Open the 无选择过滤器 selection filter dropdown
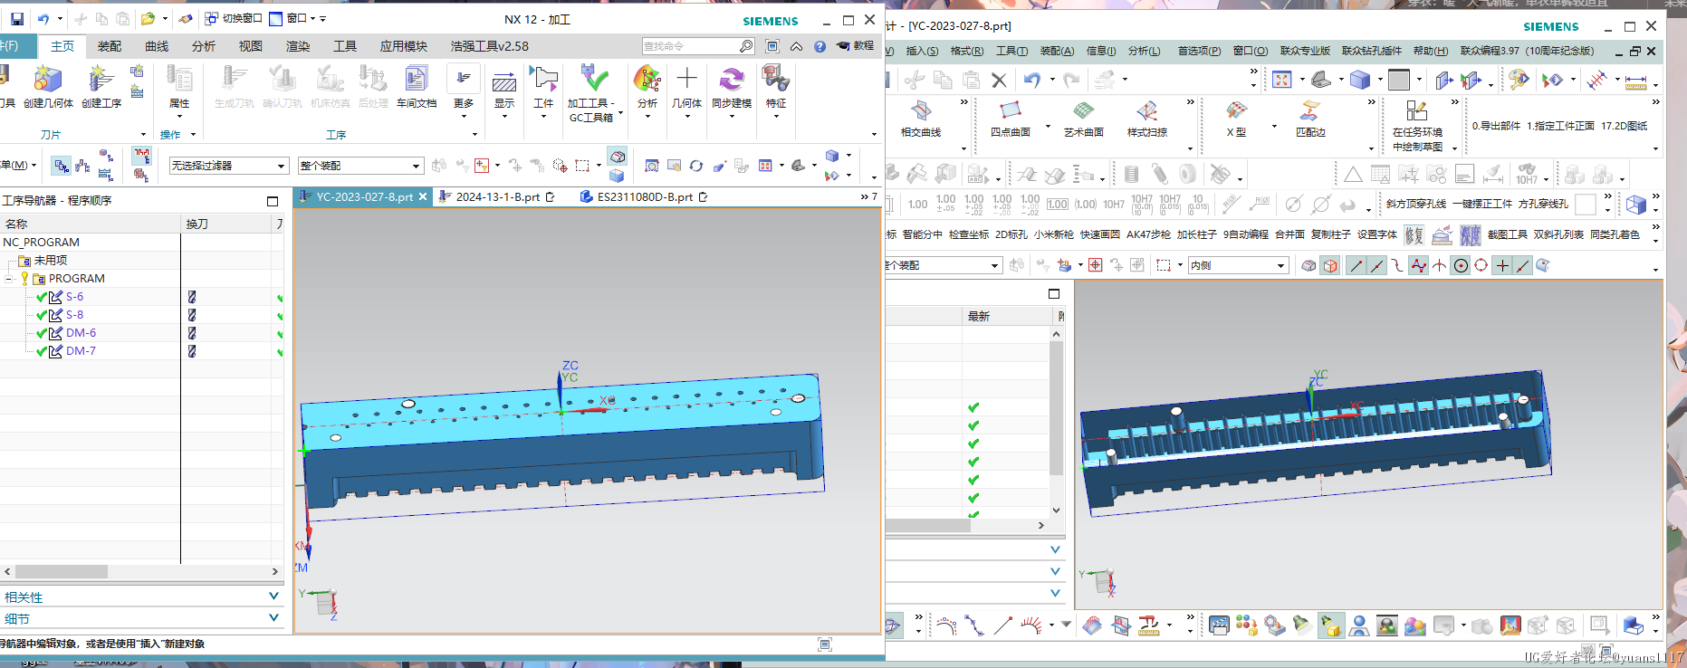Viewport: 1687px width, 668px height. 229,166
